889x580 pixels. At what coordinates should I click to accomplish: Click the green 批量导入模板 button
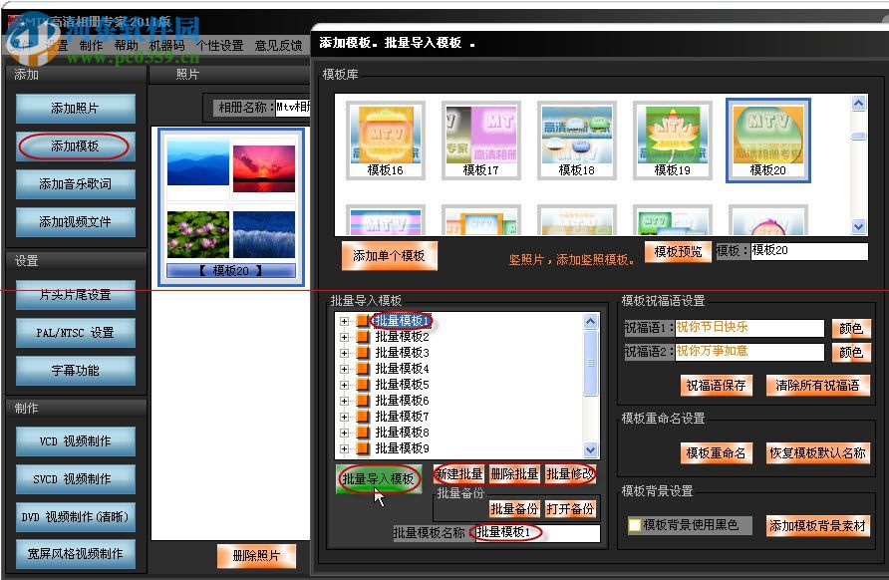[379, 479]
